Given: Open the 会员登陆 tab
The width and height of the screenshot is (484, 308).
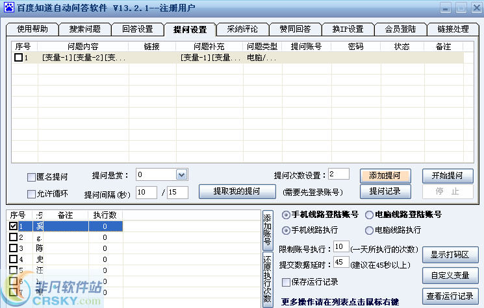Looking at the screenshot, I should (x=400, y=29).
